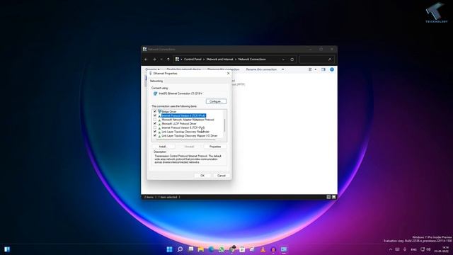Open Task View on the taskbar

pyautogui.click(x=190, y=249)
